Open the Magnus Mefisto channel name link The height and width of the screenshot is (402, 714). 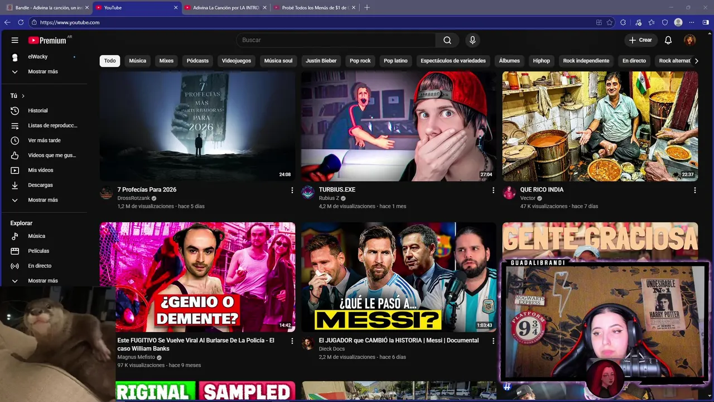pos(136,357)
